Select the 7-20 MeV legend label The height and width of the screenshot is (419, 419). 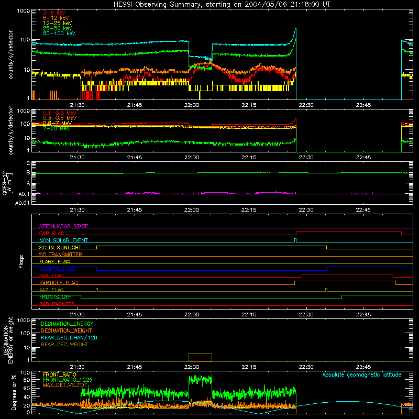pos(56,128)
